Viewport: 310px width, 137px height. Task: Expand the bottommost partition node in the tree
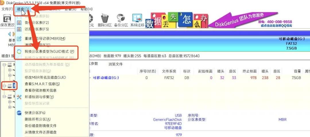[10, 107]
